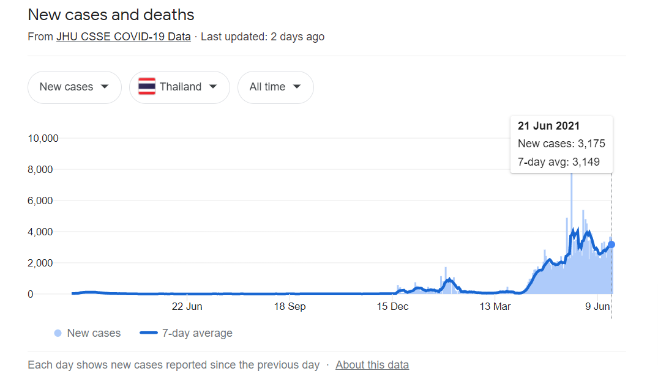Screen dimensions: 658x382
Task: Click the All time dropdown arrow
Action: (x=297, y=87)
